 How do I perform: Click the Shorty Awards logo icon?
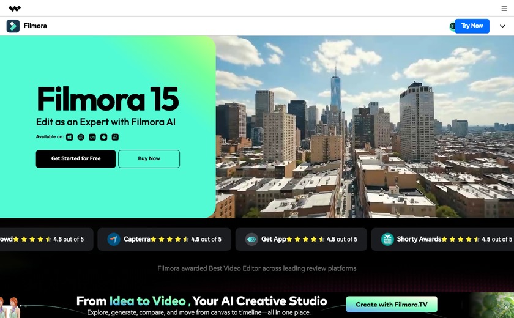387,239
